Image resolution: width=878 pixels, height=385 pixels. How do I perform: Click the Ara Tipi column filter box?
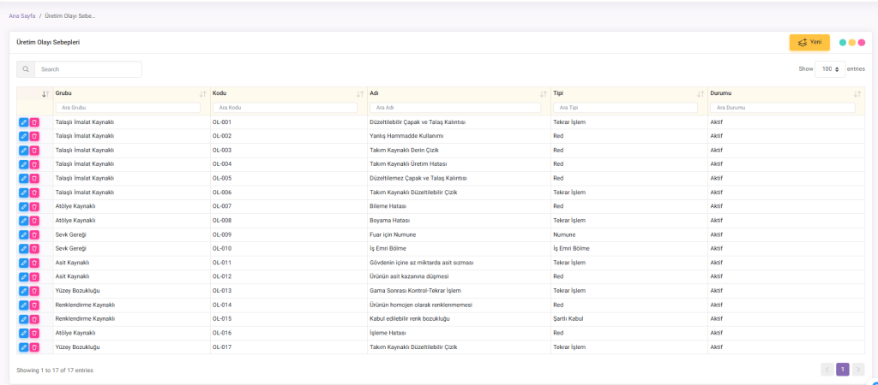coord(627,108)
